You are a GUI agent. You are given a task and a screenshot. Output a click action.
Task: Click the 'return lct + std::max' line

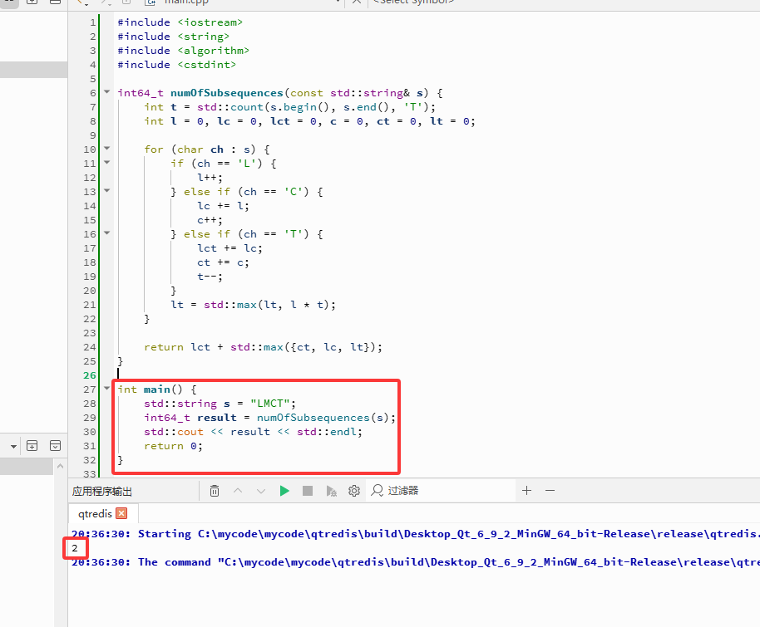[264, 347]
